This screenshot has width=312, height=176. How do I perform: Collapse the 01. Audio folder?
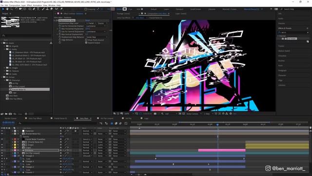click(x=4, y=49)
